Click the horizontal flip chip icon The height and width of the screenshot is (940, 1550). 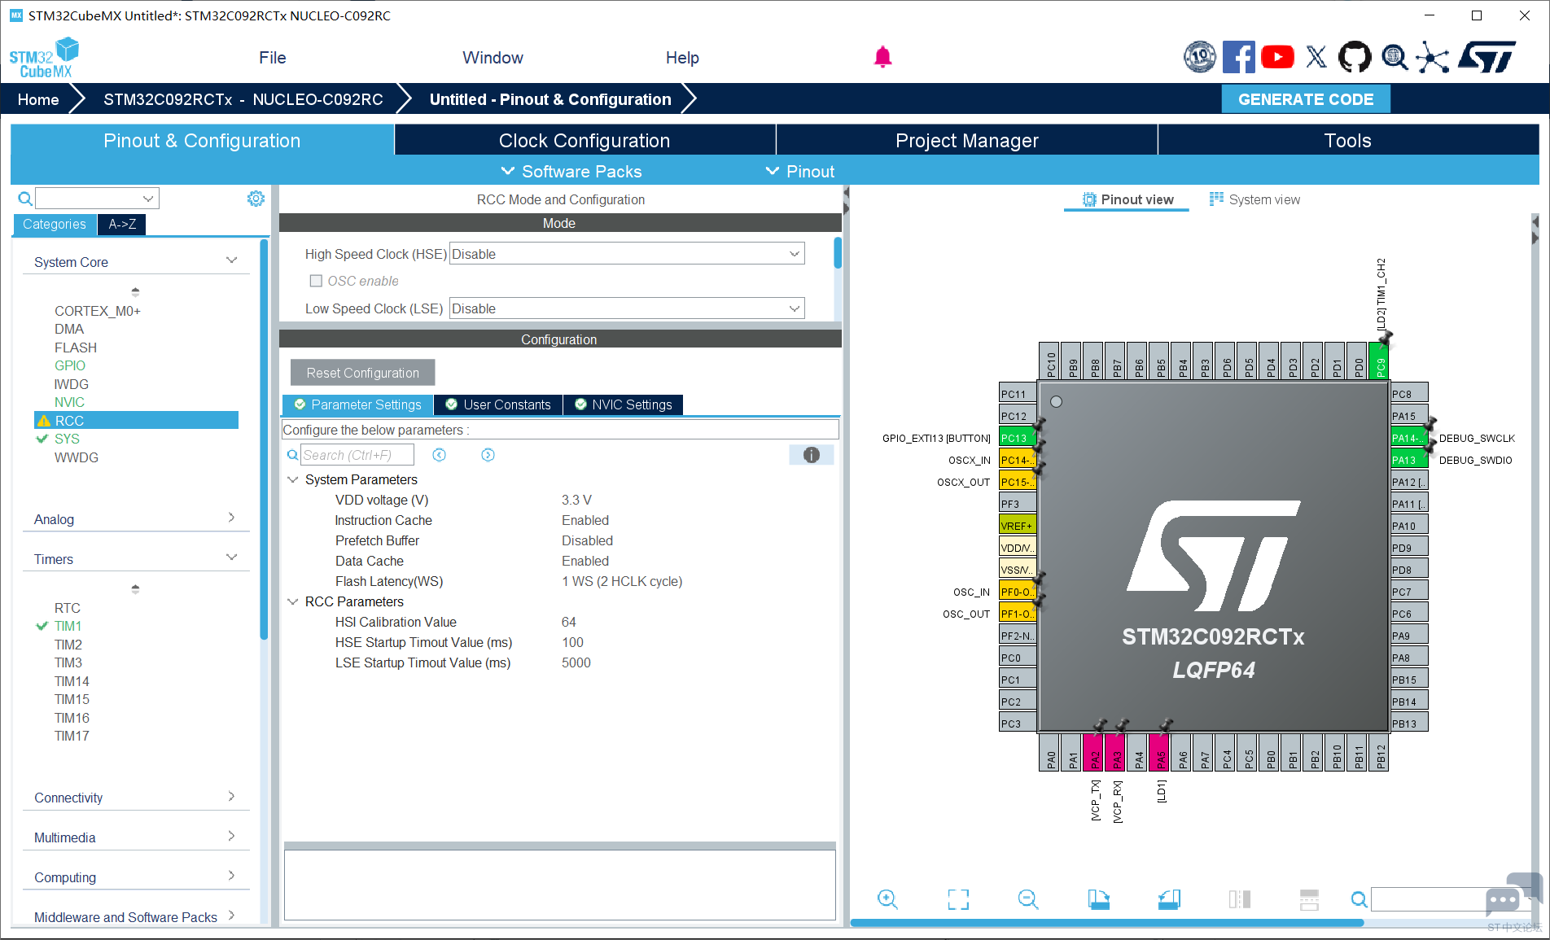click(1240, 899)
